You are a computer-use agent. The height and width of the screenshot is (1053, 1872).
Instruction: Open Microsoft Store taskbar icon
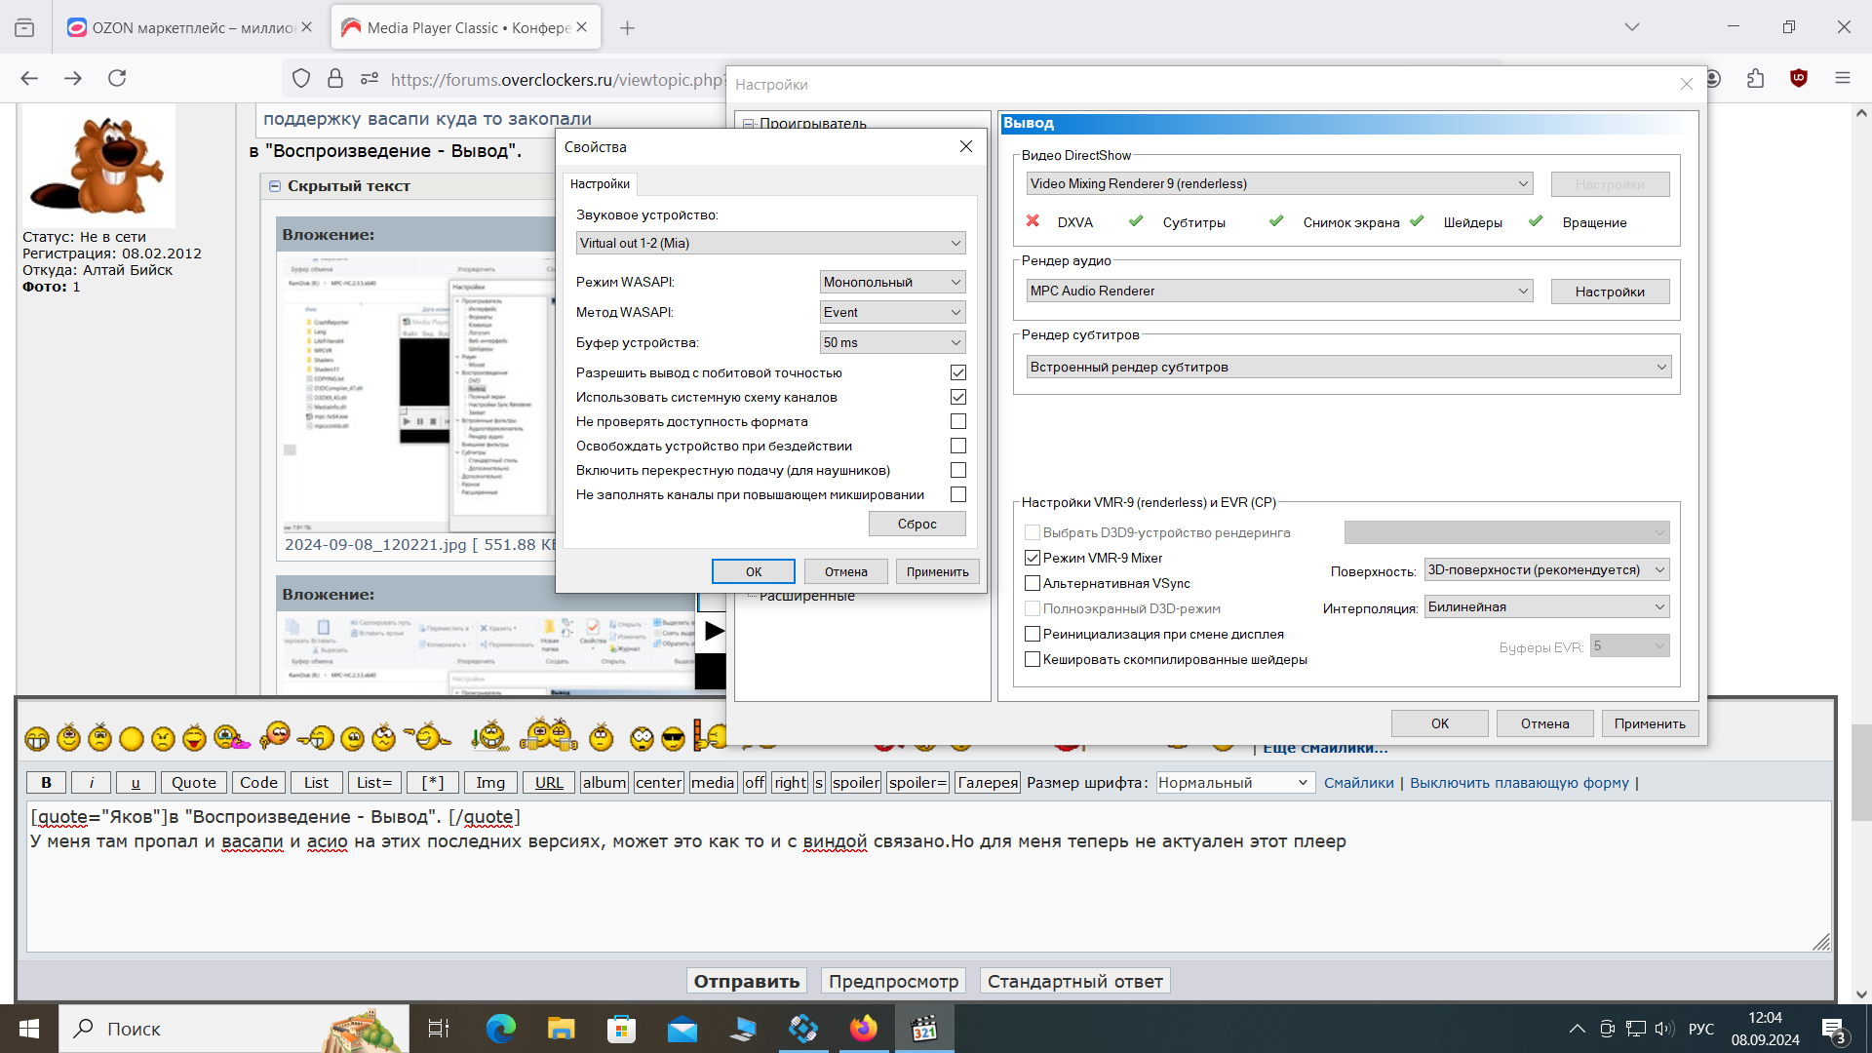(x=621, y=1029)
